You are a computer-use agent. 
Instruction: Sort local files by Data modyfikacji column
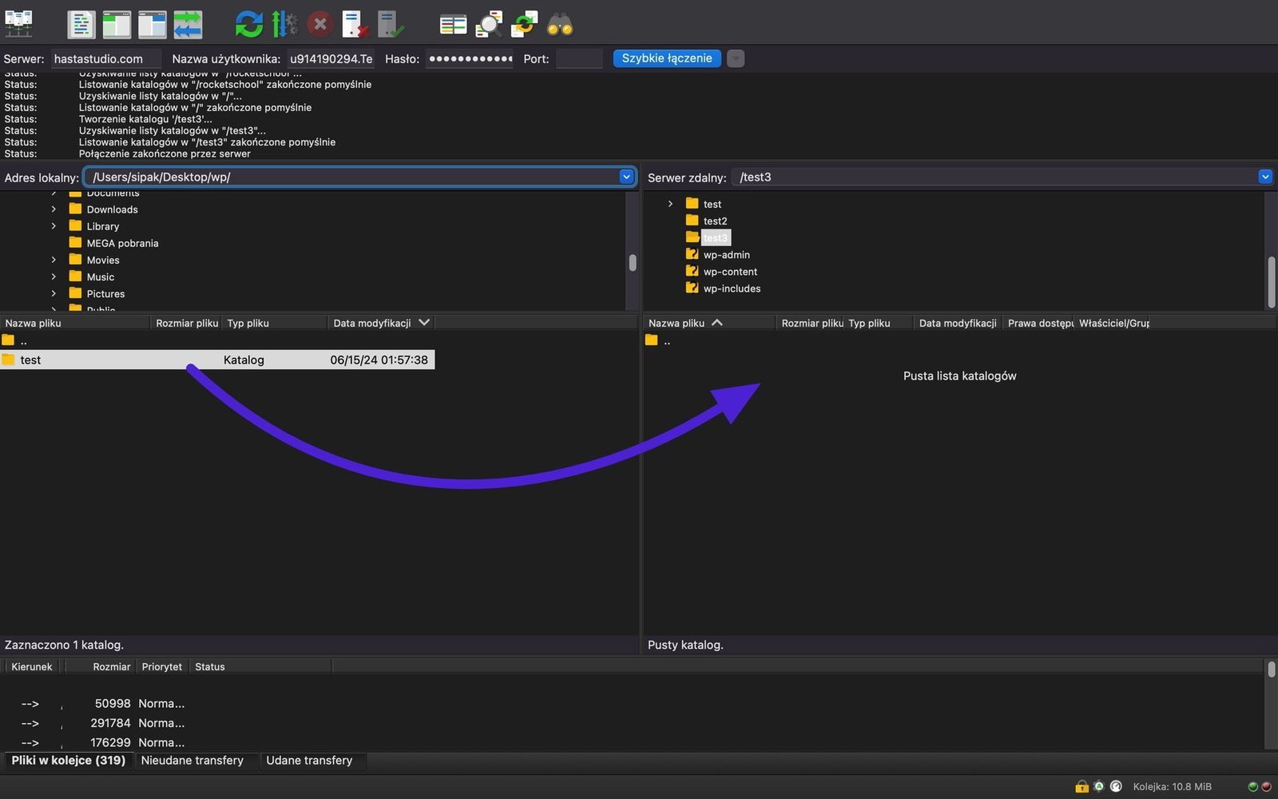(372, 323)
